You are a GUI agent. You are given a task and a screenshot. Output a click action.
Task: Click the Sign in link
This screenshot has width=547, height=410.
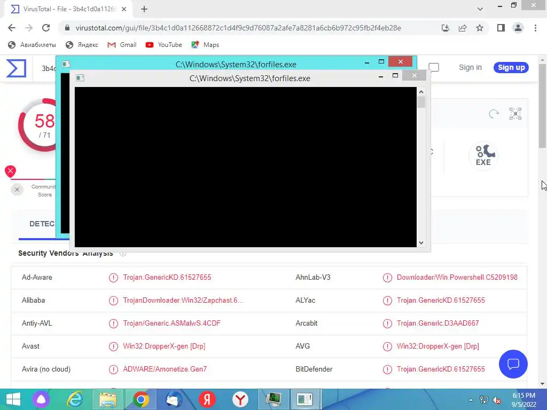click(470, 67)
